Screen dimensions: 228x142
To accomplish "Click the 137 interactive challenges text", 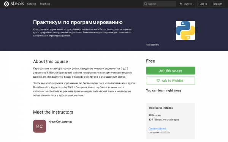I will (164, 120).
